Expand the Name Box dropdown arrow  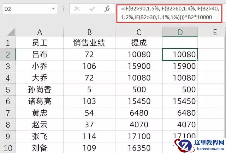53,9
